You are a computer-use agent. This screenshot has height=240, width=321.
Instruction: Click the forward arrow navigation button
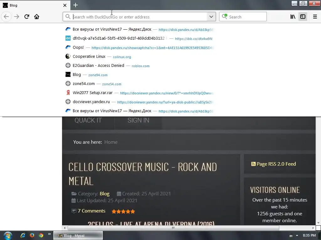(17, 17)
